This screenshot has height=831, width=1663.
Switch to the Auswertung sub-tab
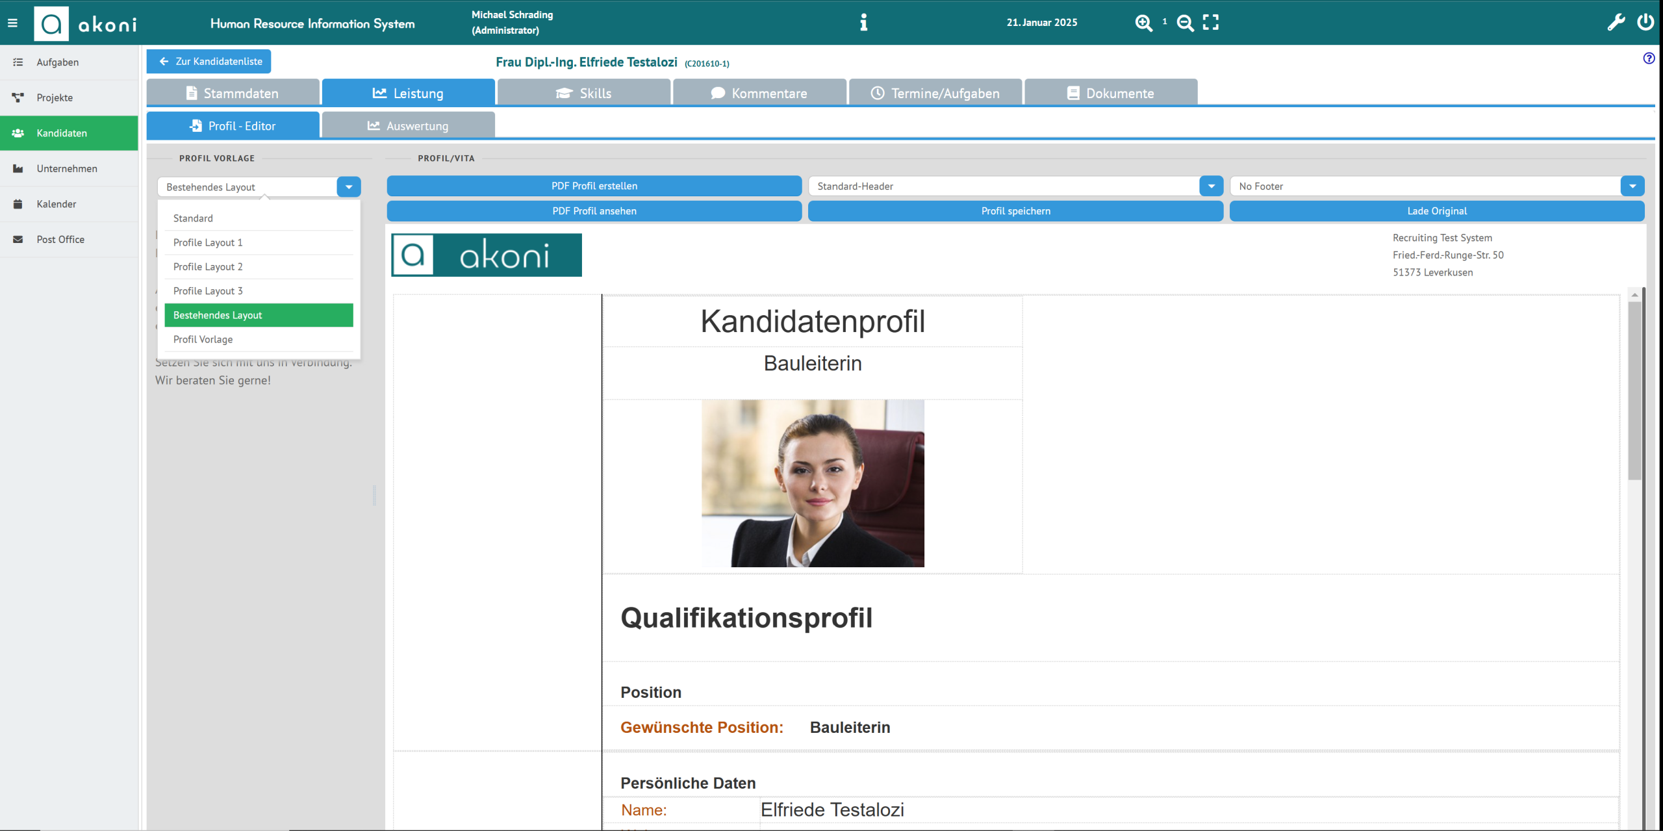click(x=408, y=126)
